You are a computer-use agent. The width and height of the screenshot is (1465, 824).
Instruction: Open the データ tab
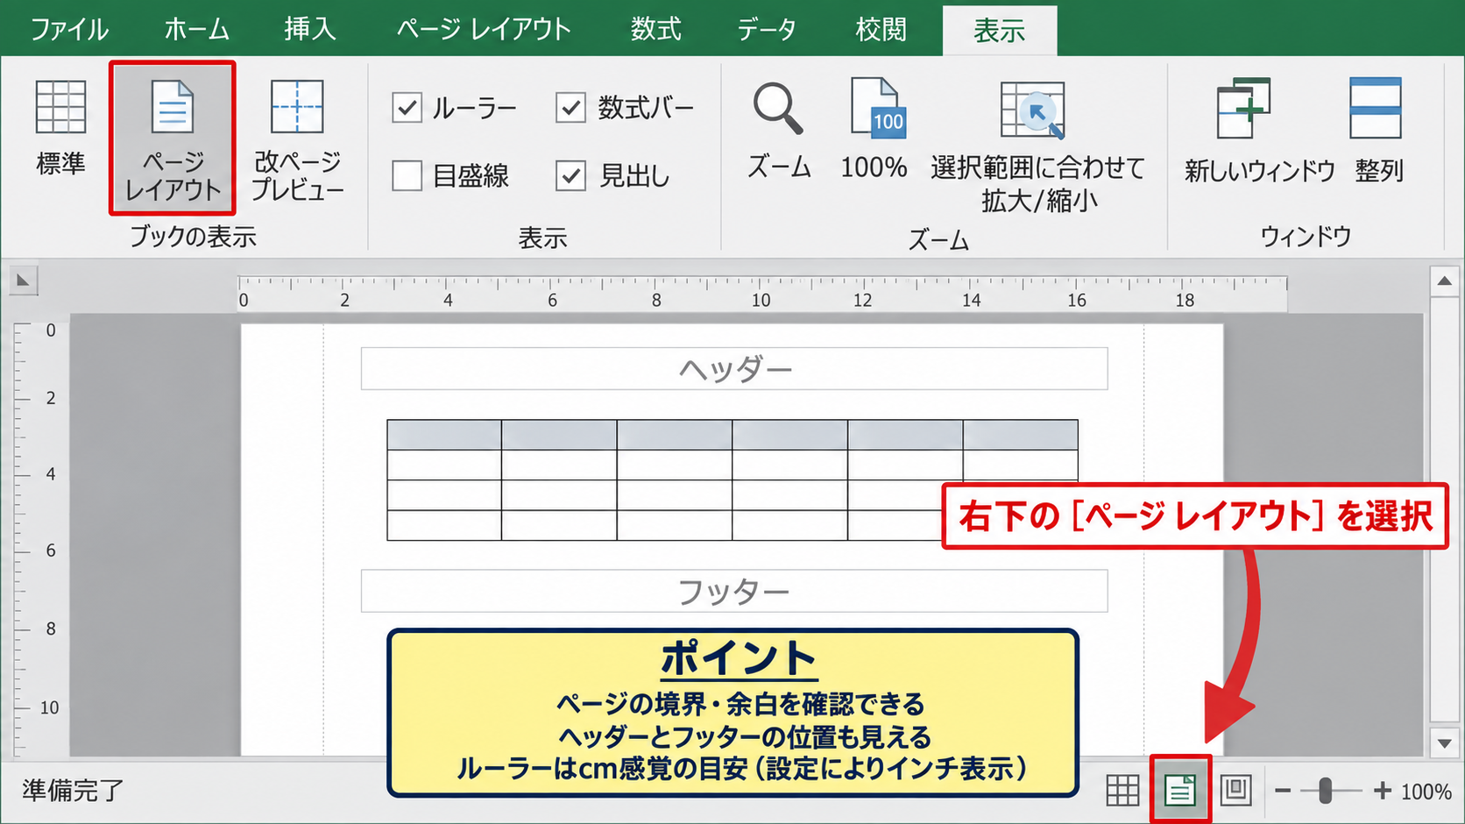(x=767, y=29)
